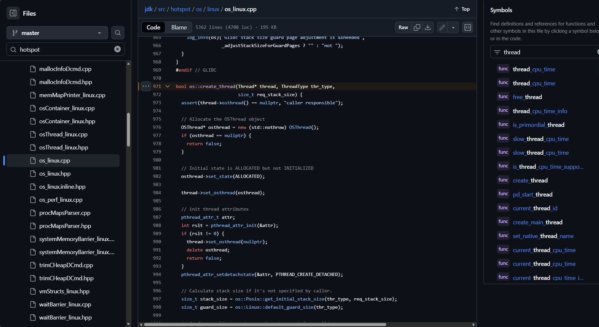Open memMapPrinter_linux.cpp file
Image resolution: width=599 pixels, height=327 pixels.
coord(72,95)
